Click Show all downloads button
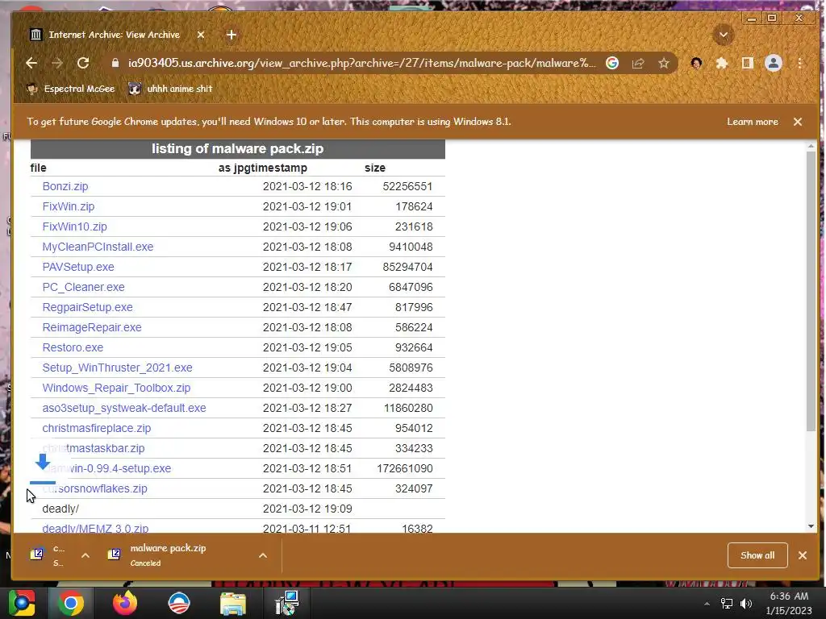Screen dimensions: 826x619 pos(757,555)
